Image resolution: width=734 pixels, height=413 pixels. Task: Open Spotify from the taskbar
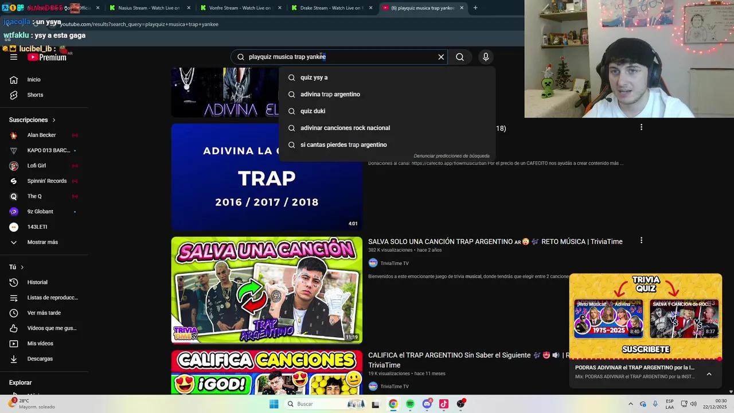(x=410, y=404)
